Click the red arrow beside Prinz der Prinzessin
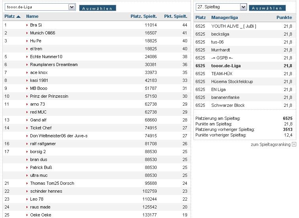Screen dimensions: 299x218 [x=27, y=96]
